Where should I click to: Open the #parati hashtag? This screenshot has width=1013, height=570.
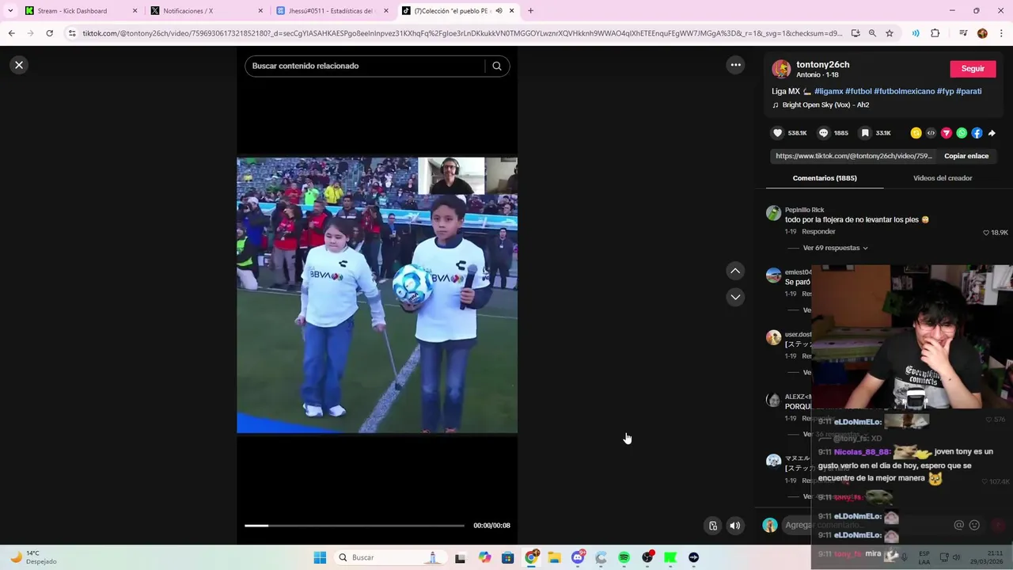coord(969,91)
